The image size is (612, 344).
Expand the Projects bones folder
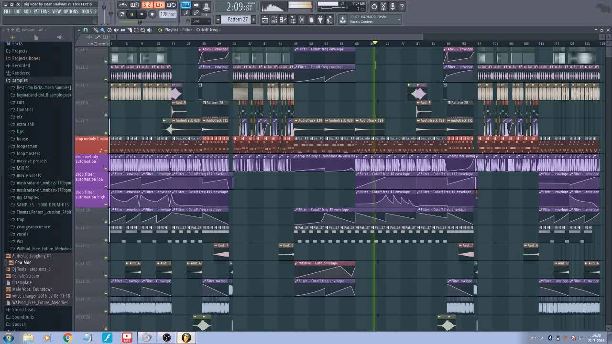tap(26, 58)
